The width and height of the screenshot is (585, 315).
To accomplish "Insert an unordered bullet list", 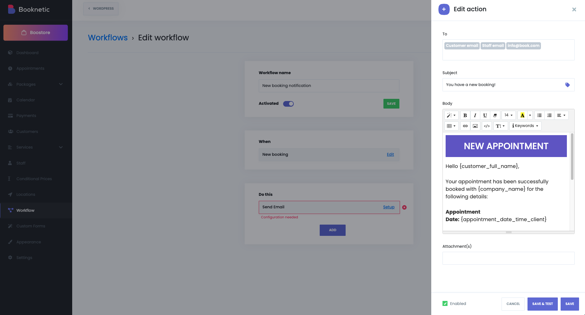I will (539, 115).
